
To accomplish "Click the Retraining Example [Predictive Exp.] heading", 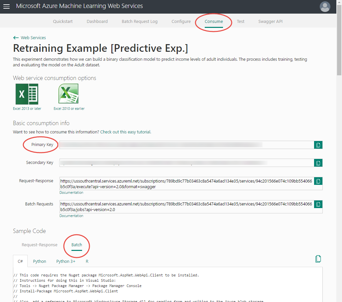I will (100, 48).
